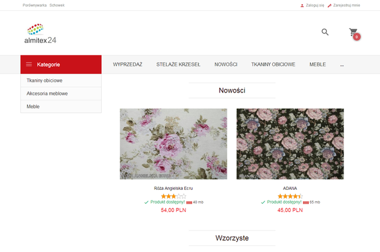Open the shopping cart icon
380x252 pixels.
point(354,33)
